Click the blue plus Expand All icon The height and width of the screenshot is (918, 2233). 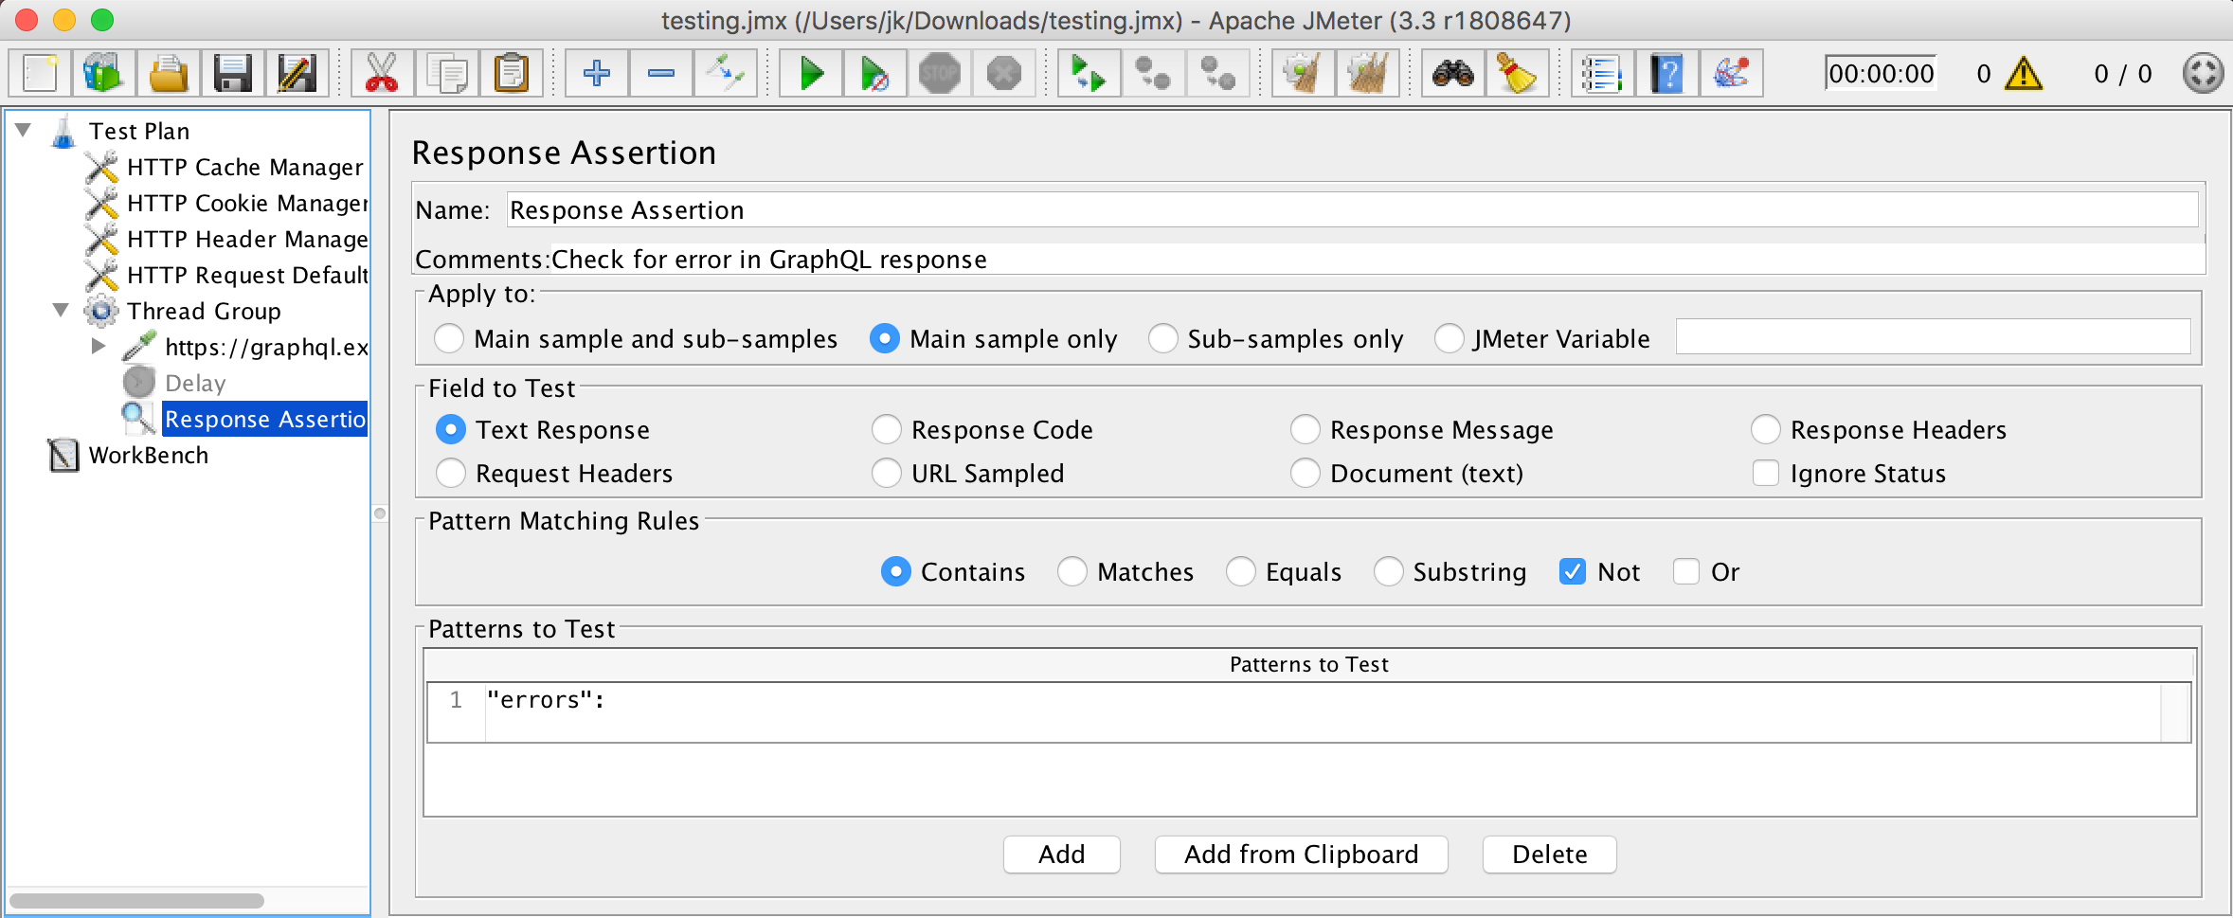(x=597, y=74)
